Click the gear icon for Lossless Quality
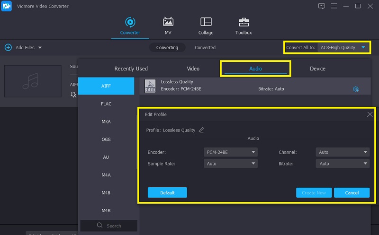379x235 pixels. click(x=356, y=89)
